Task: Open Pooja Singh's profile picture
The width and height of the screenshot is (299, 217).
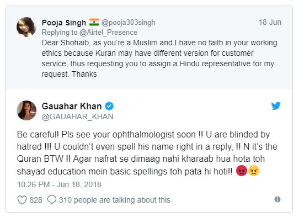Action: click(x=26, y=27)
